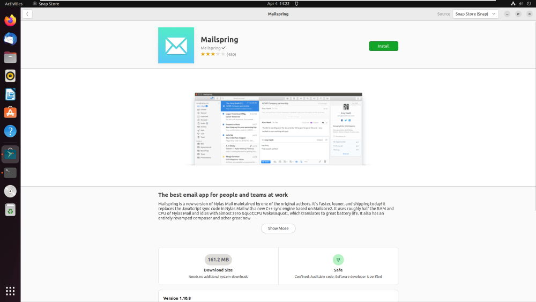Image resolution: width=536 pixels, height=302 pixels.
Task: Open the Mailspring screenshot preview
Action: (278, 129)
